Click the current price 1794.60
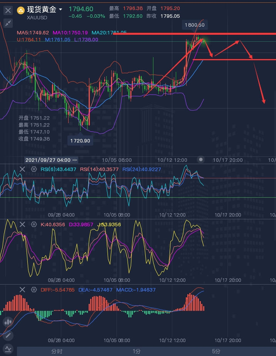Screen dimensions: 276x356 [x=81, y=9]
